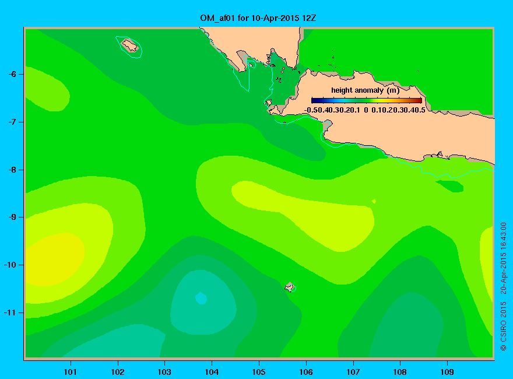This screenshot has height=379, width=513.
Task: Click the color bar tick labels row
Action: point(365,110)
